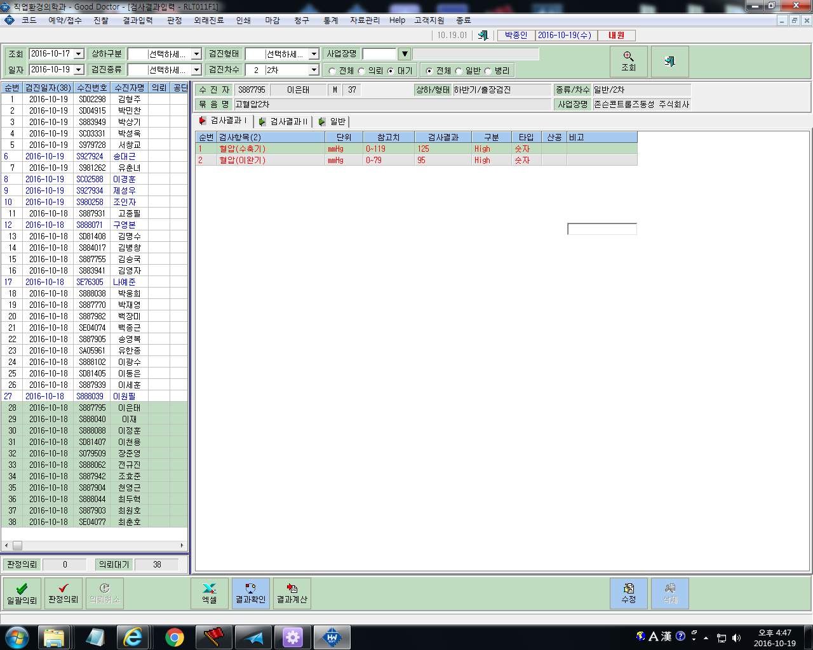Click the 판정의뢰 red checkmark button
The width and height of the screenshot is (813, 650).
pyautogui.click(x=64, y=594)
